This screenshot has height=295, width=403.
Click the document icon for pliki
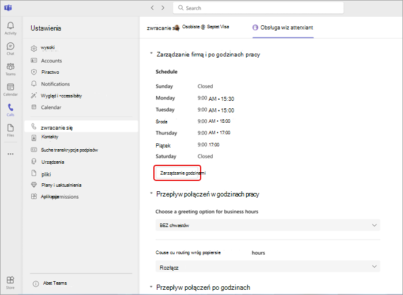34,173
